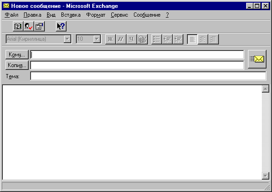
Task: Expand the font size dropdown
Action: [x=97, y=39]
